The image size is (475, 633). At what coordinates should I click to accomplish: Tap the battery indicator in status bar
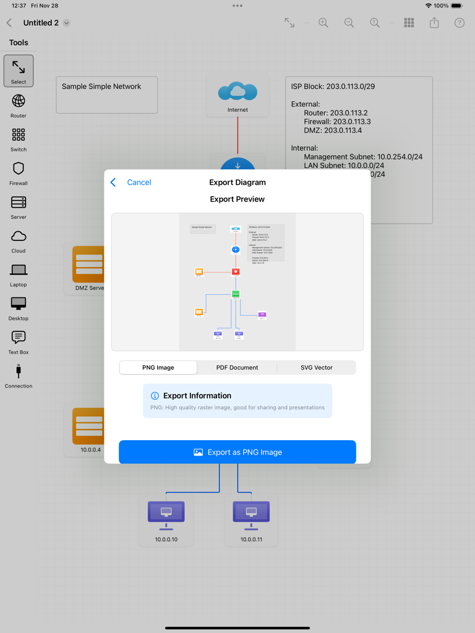pos(457,6)
